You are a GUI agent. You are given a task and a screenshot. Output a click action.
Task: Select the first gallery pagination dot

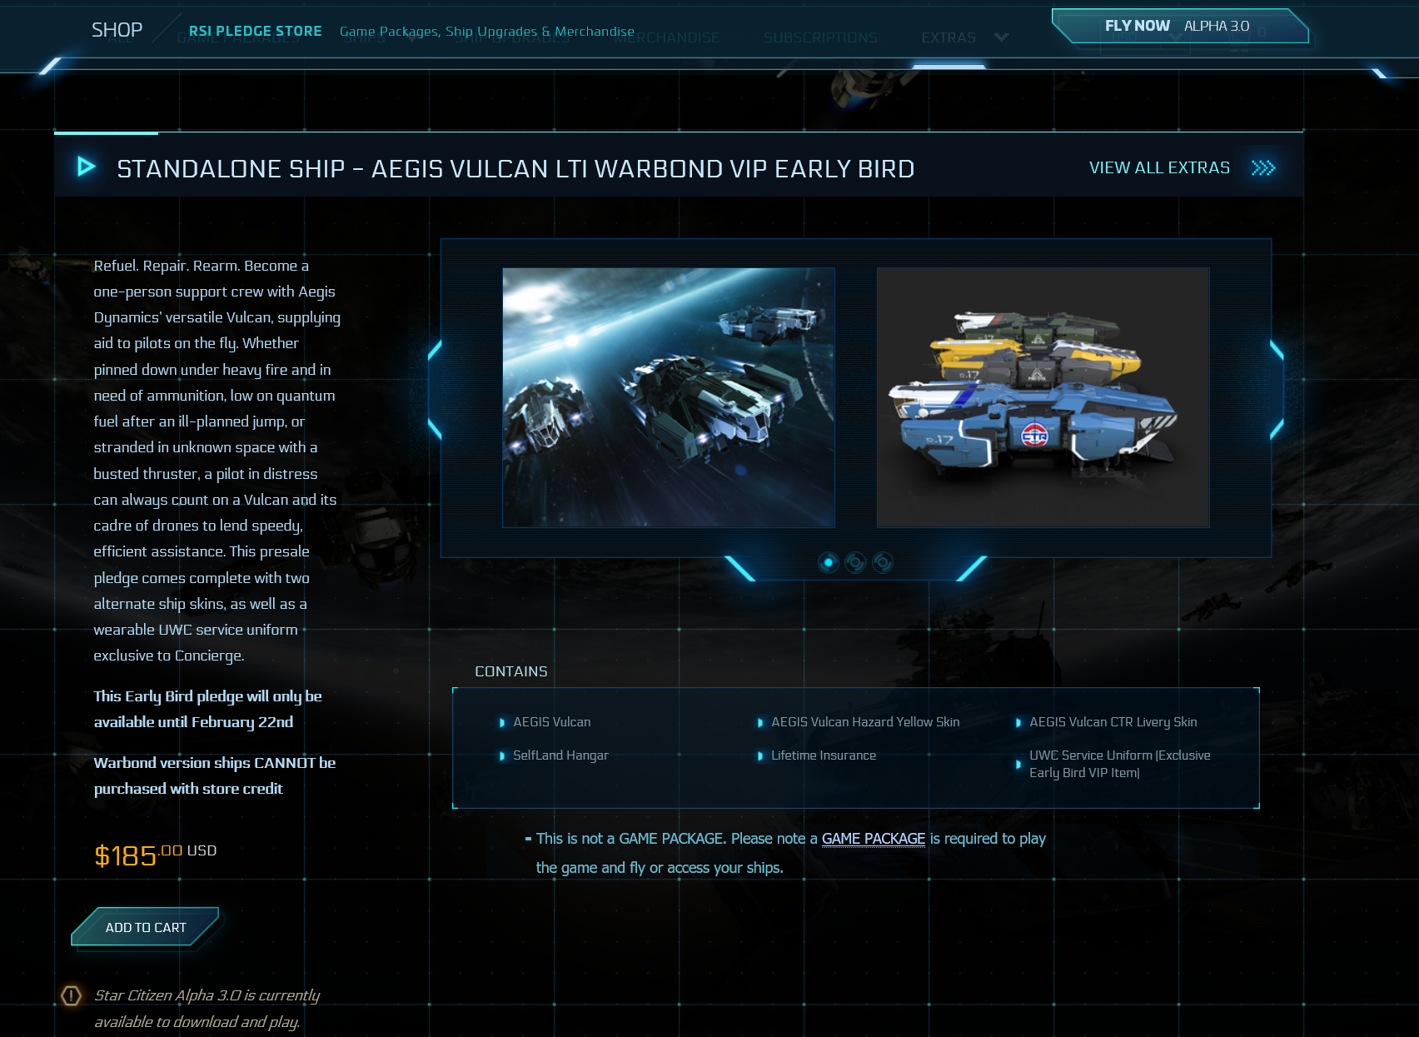pyautogui.click(x=828, y=563)
